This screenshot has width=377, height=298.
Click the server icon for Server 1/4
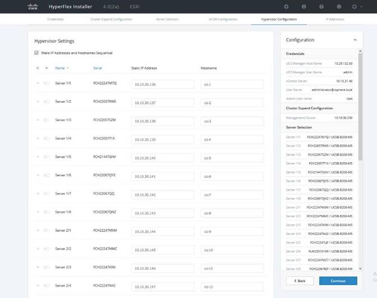click(47, 138)
